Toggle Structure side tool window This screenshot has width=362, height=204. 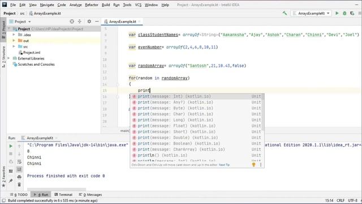[3, 57]
